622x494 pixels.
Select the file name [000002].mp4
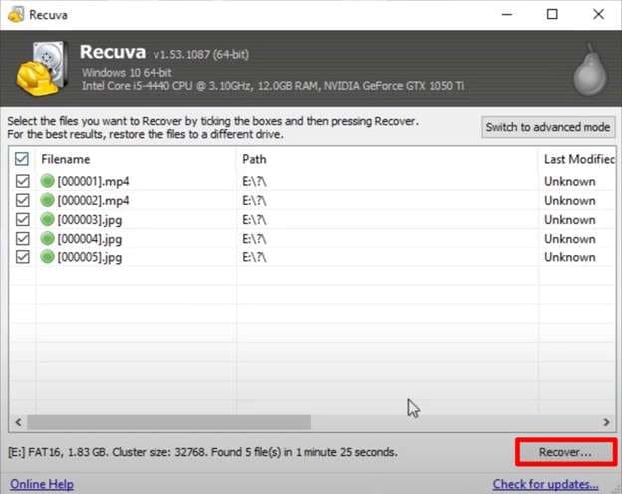[x=94, y=201]
